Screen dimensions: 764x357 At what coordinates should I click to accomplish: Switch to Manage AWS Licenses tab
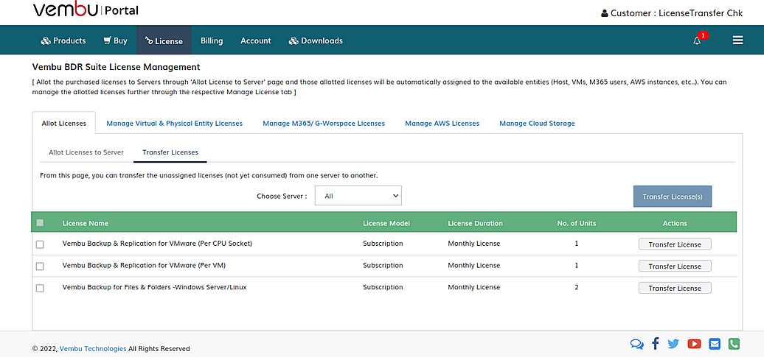point(442,124)
